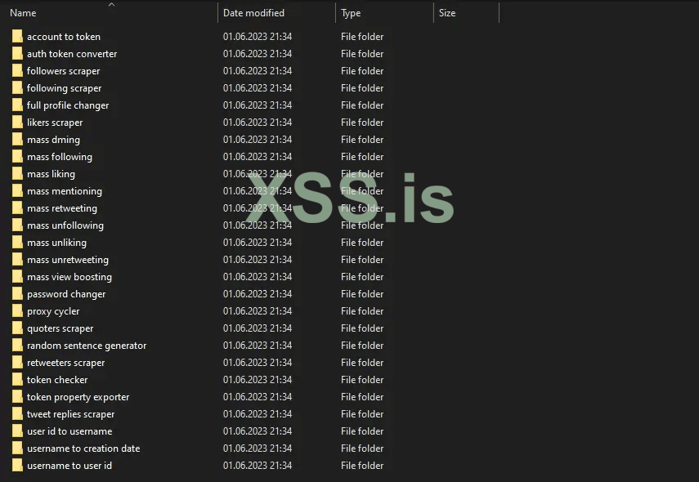Click the mass retweeting folder icon
699x482 pixels.
coord(17,208)
